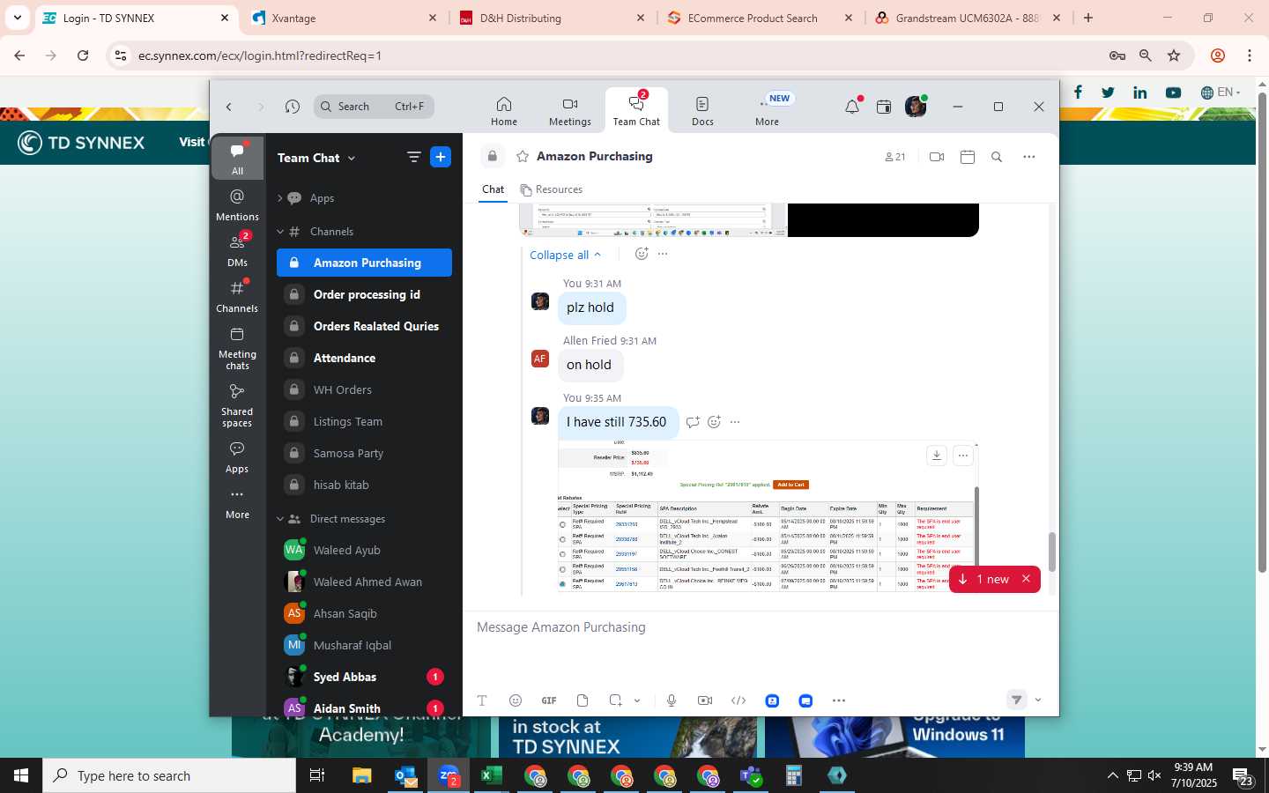Star the Amazon Purchasing channel
Image resolution: width=1269 pixels, height=793 pixels.
[523, 156]
